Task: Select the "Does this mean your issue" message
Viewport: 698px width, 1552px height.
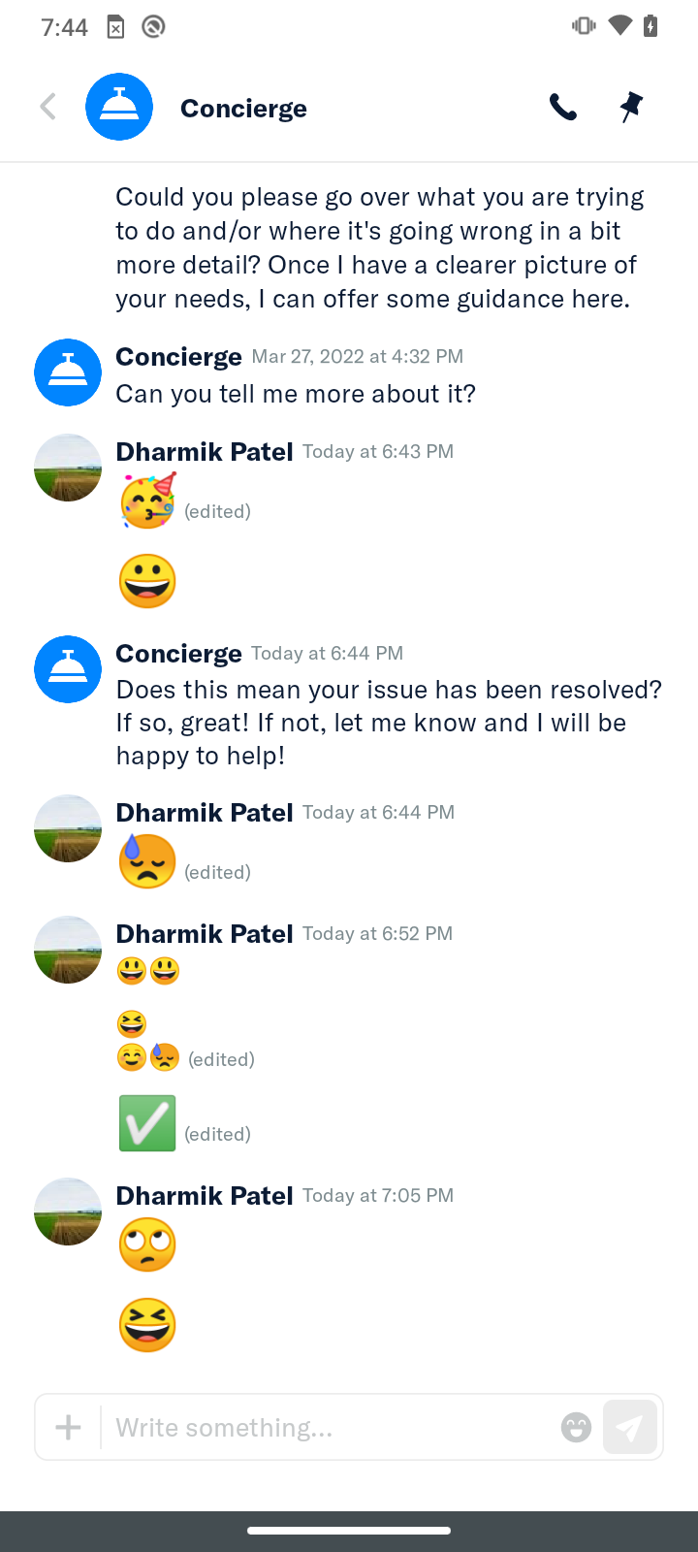Action: (389, 723)
